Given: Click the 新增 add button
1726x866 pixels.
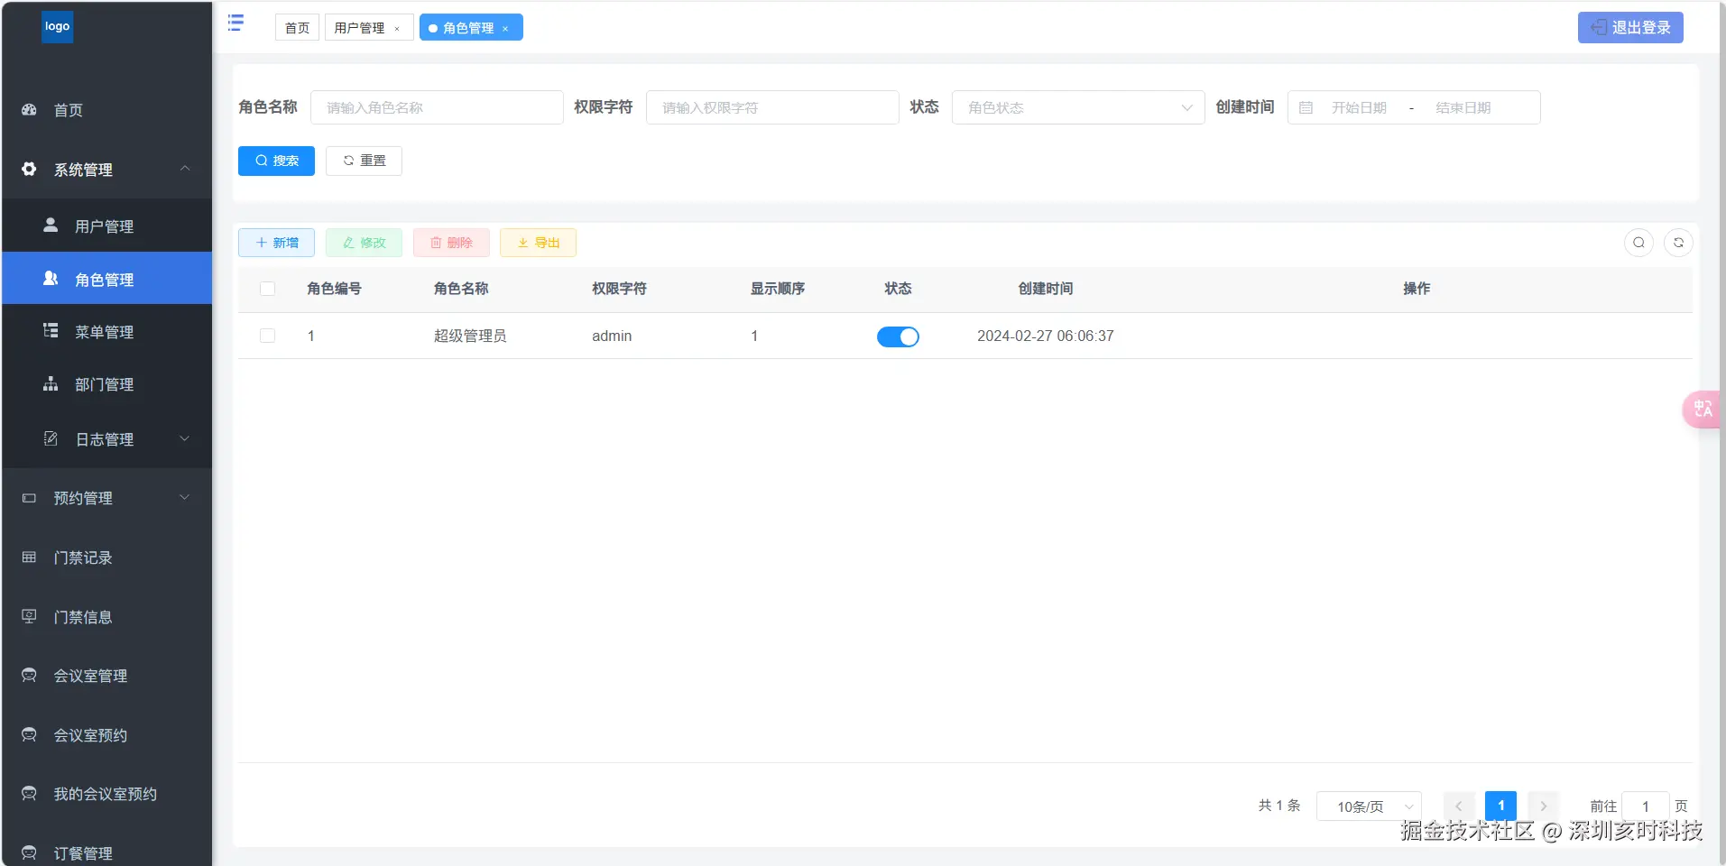Looking at the screenshot, I should click(x=276, y=243).
